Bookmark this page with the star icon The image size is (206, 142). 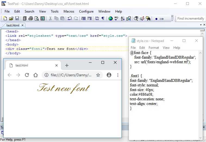point(98,75)
